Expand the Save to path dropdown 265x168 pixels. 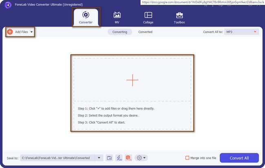(99, 158)
